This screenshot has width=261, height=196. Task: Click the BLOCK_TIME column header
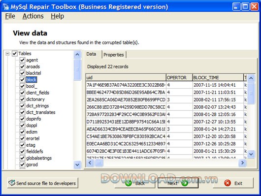218,78
